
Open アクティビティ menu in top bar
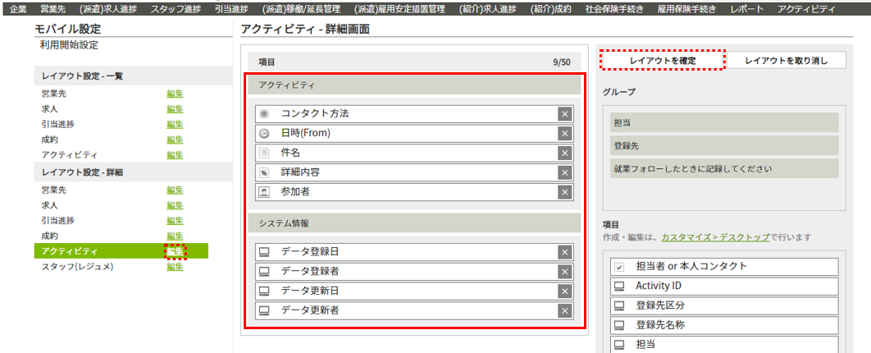tap(806, 9)
